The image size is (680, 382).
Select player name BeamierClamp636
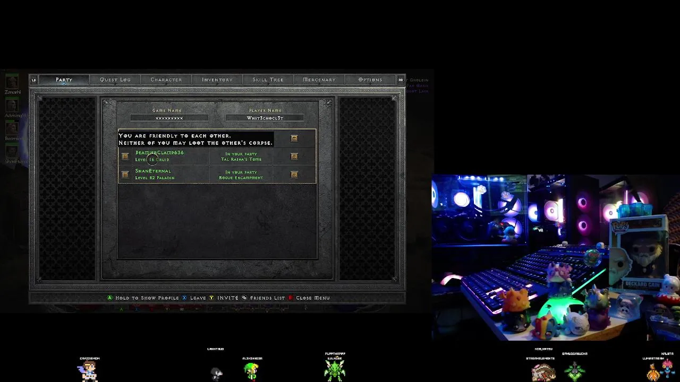click(159, 153)
